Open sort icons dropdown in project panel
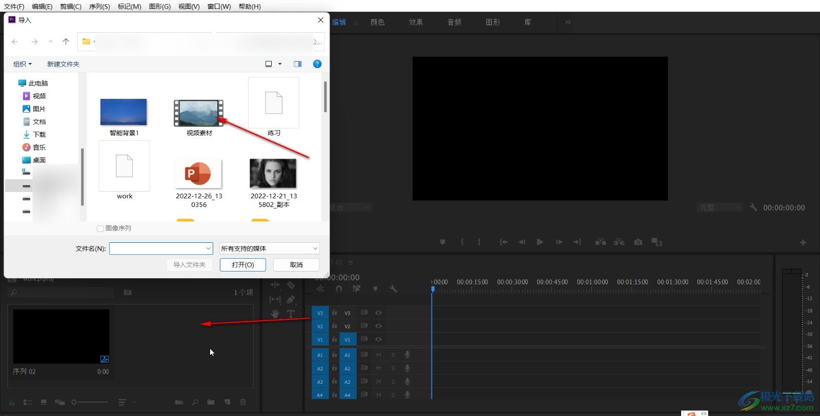 tap(127, 402)
